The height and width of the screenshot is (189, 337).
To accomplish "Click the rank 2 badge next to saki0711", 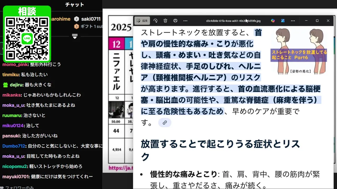I will coord(76,19).
